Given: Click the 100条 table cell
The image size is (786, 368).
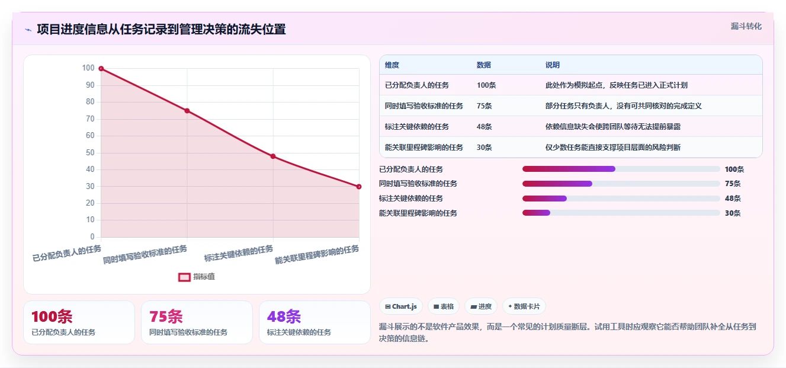Looking at the screenshot, I should 486,85.
